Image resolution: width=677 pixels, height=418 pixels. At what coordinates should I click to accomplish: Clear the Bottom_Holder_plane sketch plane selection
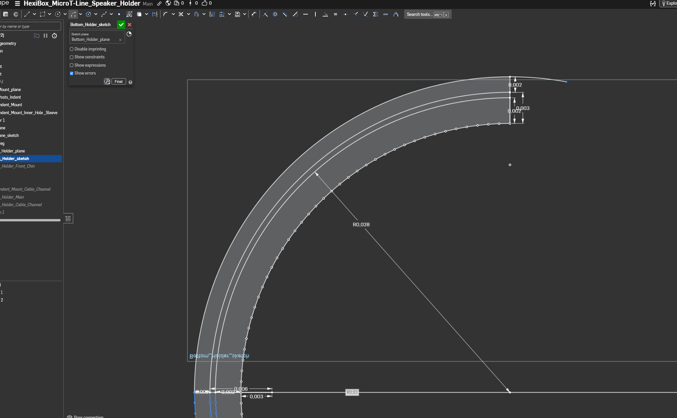120,40
